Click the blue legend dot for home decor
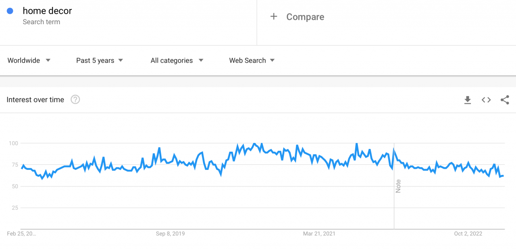The image size is (516, 249). coord(10,11)
